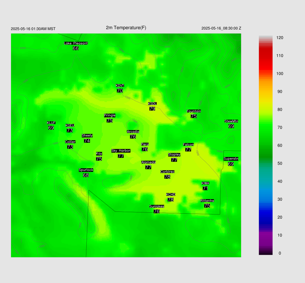Select the Alameda station label
The image size is (305, 283).
pyautogui.click(x=148, y=162)
